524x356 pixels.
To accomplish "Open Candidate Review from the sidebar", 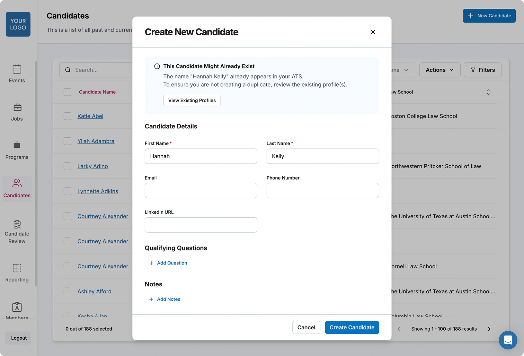I will (17, 230).
